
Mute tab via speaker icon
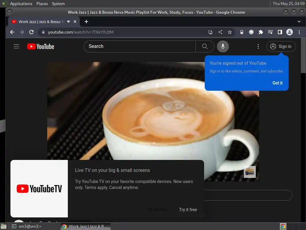[x=68, y=22]
